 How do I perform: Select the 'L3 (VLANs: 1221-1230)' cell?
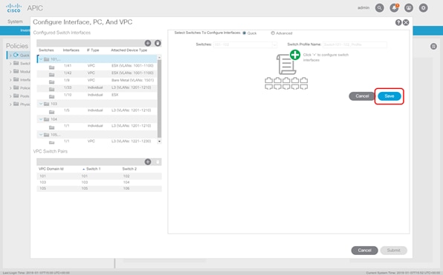click(x=131, y=141)
